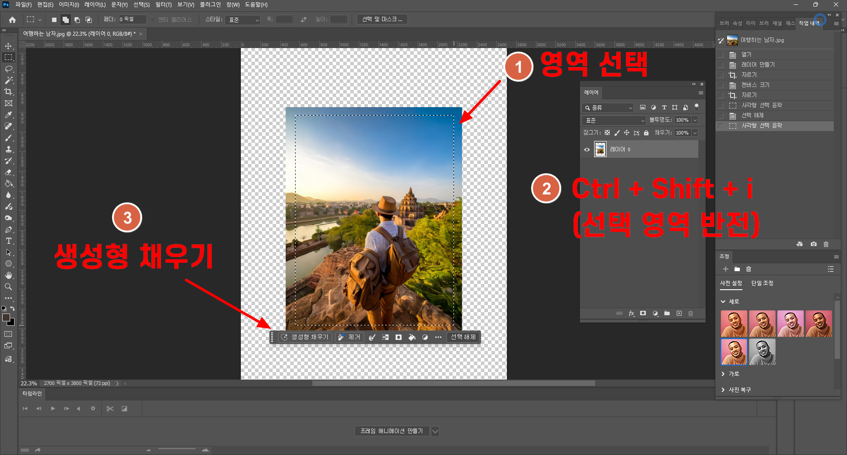Viewport: 847px width, 455px height.
Task: Toggle the lock all layer icon
Action: coord(646,133)
